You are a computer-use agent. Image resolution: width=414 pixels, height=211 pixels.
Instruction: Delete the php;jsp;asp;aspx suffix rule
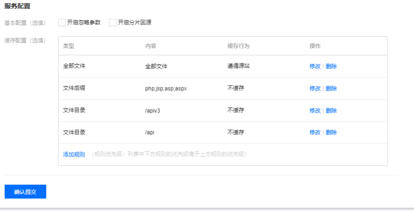(331, 88)
